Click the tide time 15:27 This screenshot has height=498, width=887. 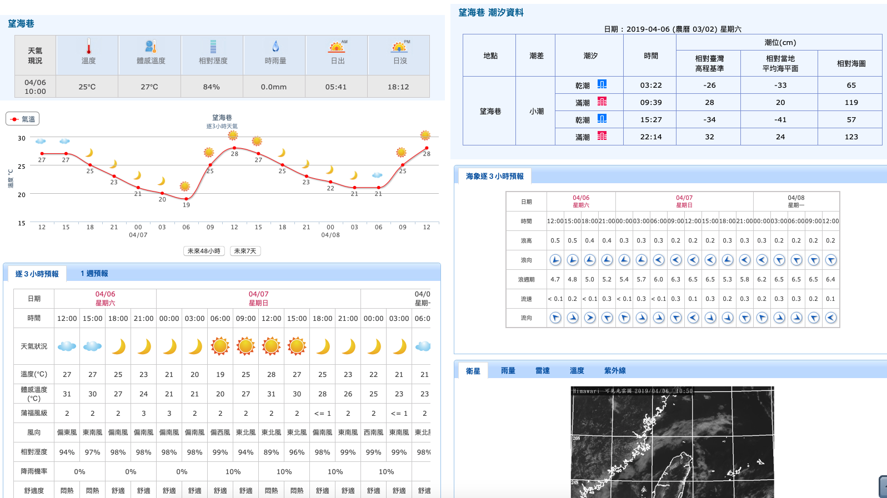tap(650, 119)
